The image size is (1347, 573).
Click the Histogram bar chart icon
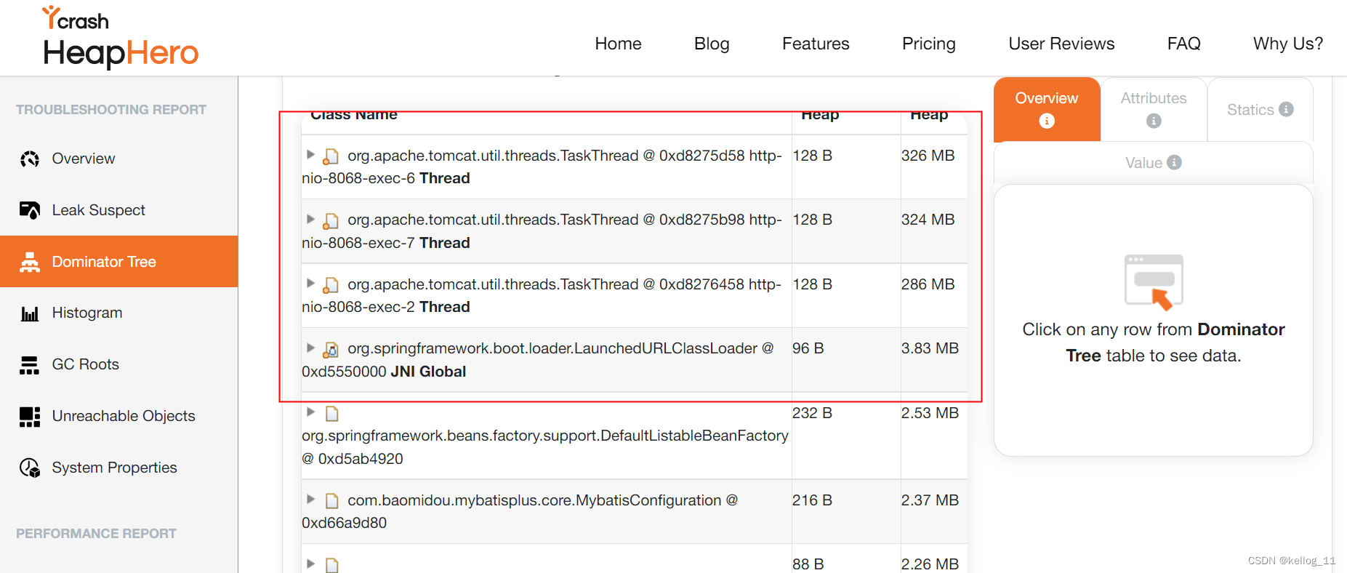[x=30, y=313]
